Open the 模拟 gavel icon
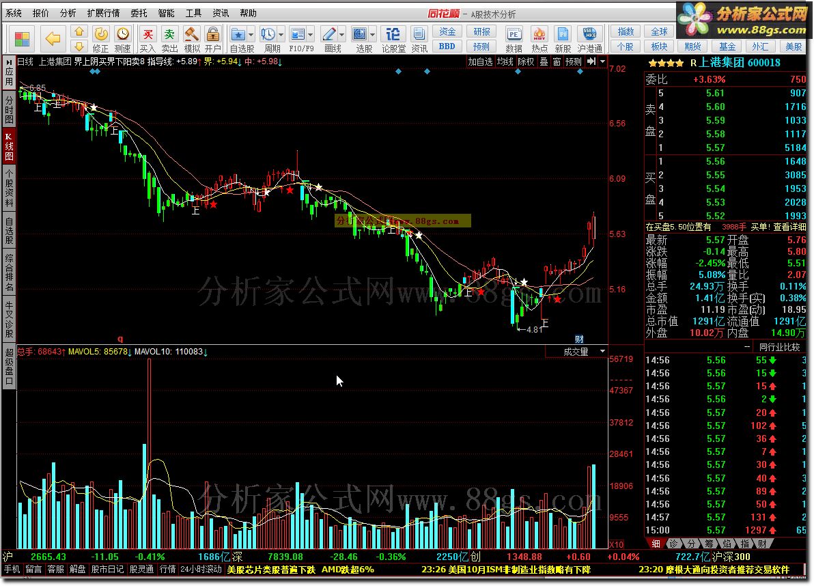814x586 pixels. [192, 40]
